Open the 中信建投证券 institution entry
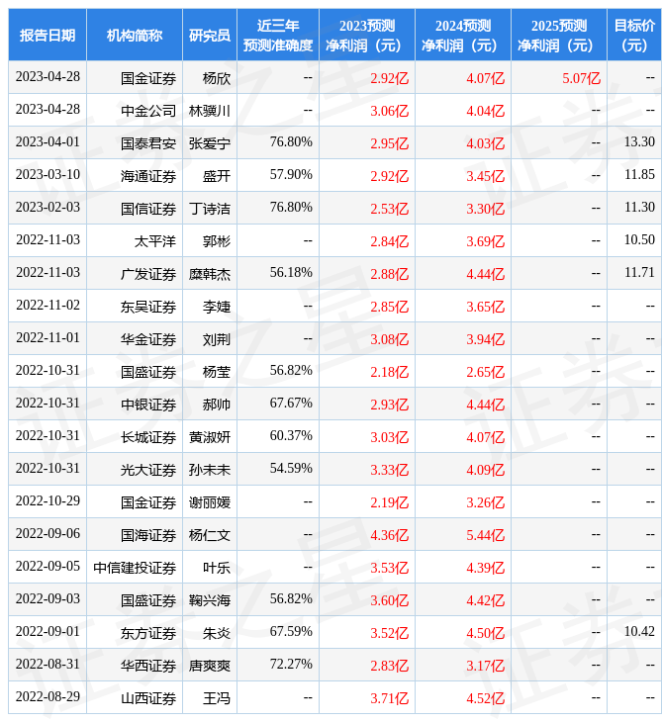This screenshot has width=662, height=722. coord(135,568)
